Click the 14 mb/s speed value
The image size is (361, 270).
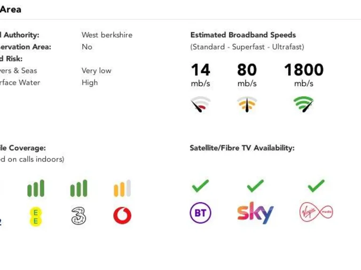pyautogui.click(x=200, y=70)
